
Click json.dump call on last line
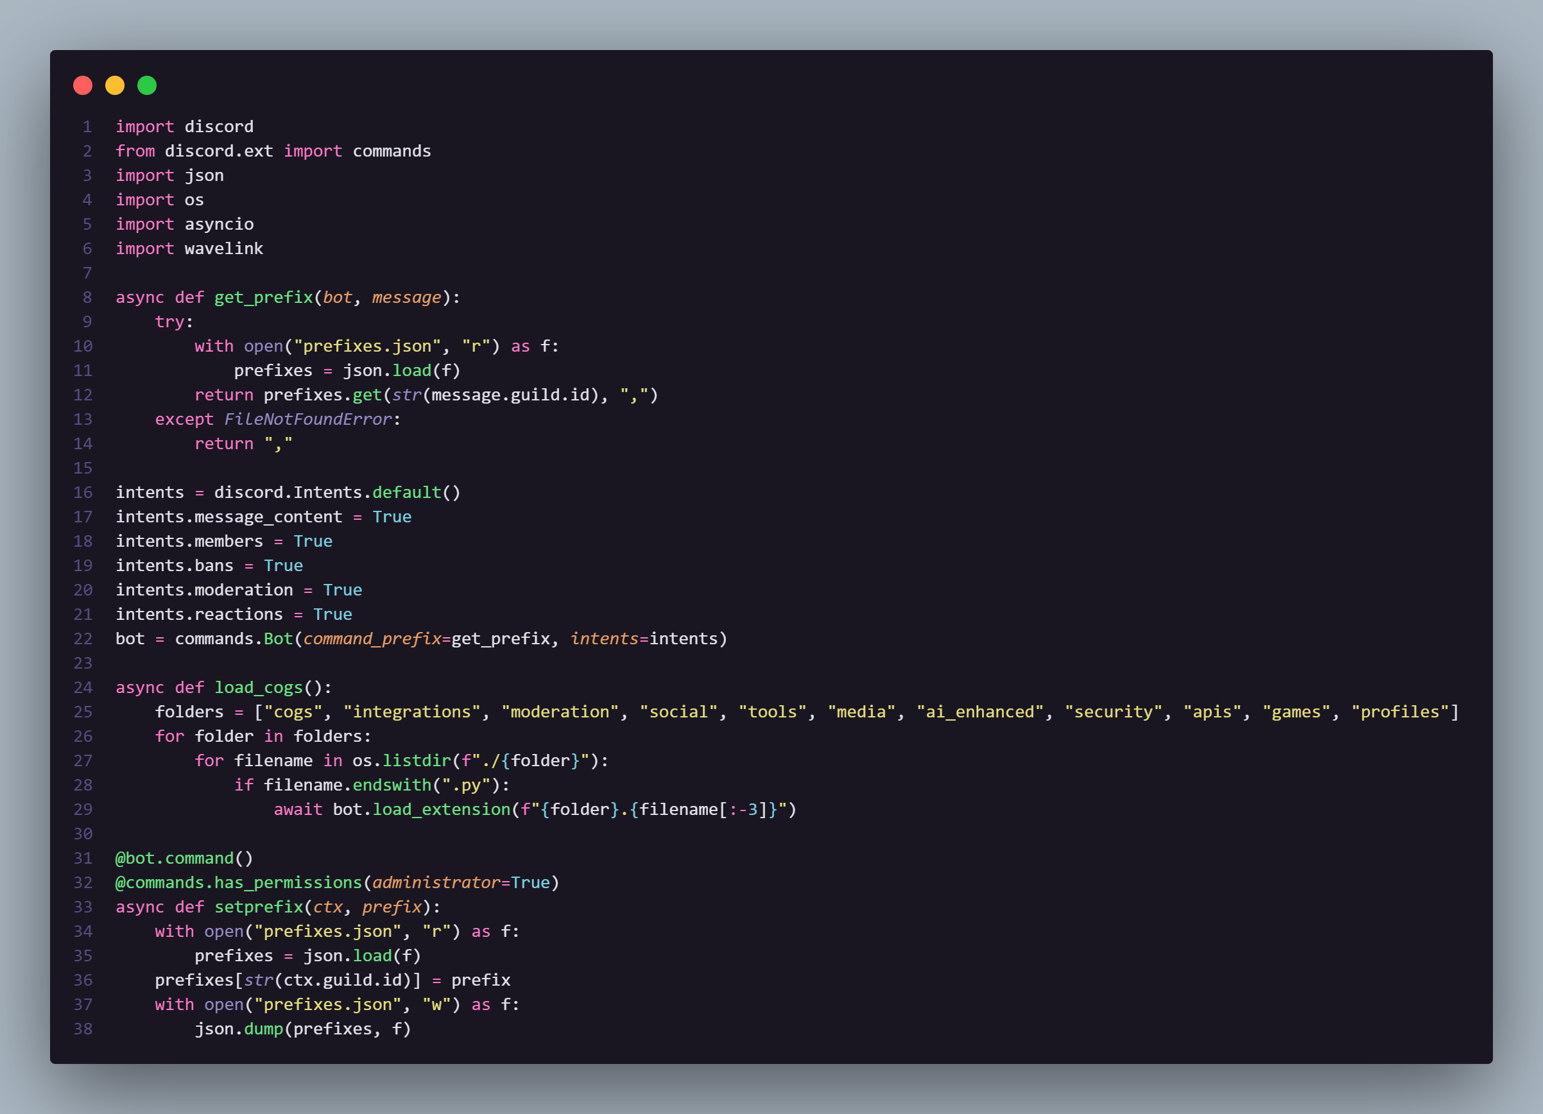[x=238, y=1029]
